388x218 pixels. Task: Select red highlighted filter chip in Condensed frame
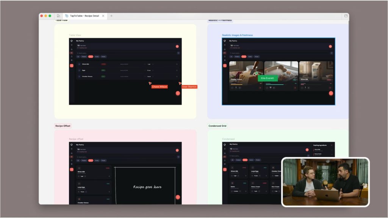(x=245, y=160)
